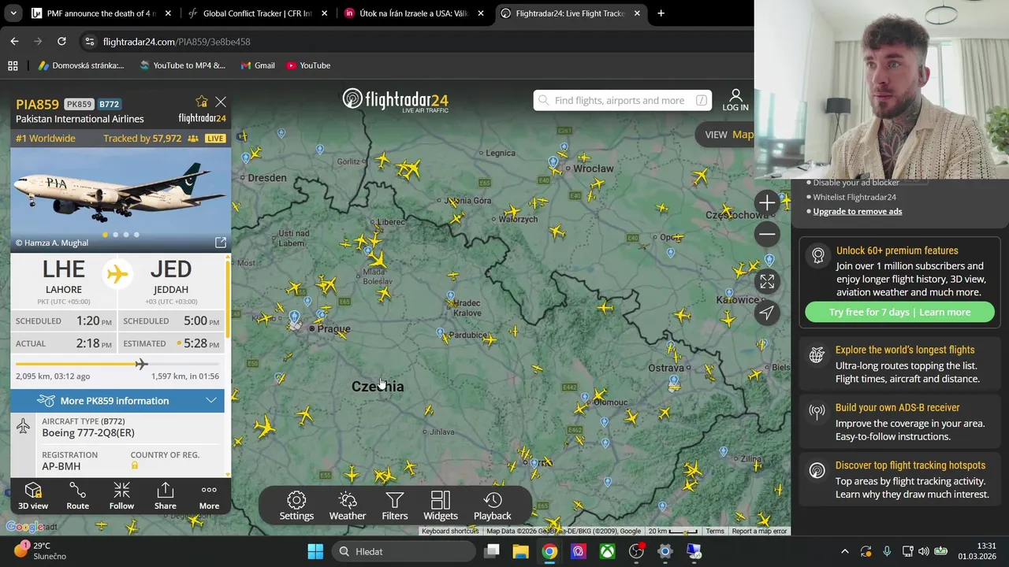
Task: Zoom in on the map
Action: [767, 203]
